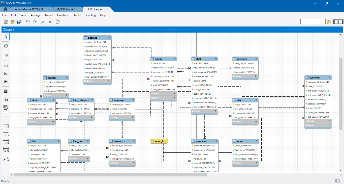Open the Arrange menu
The width and height of the screenshot is (344, 184).
point(36,15)
